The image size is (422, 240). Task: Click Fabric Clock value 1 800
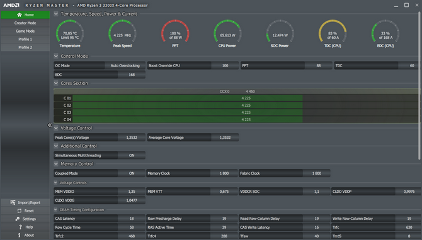(316, 173)
